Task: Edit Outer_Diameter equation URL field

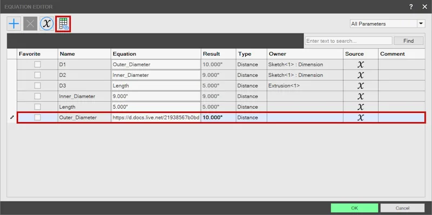Action: pos(156,117)
